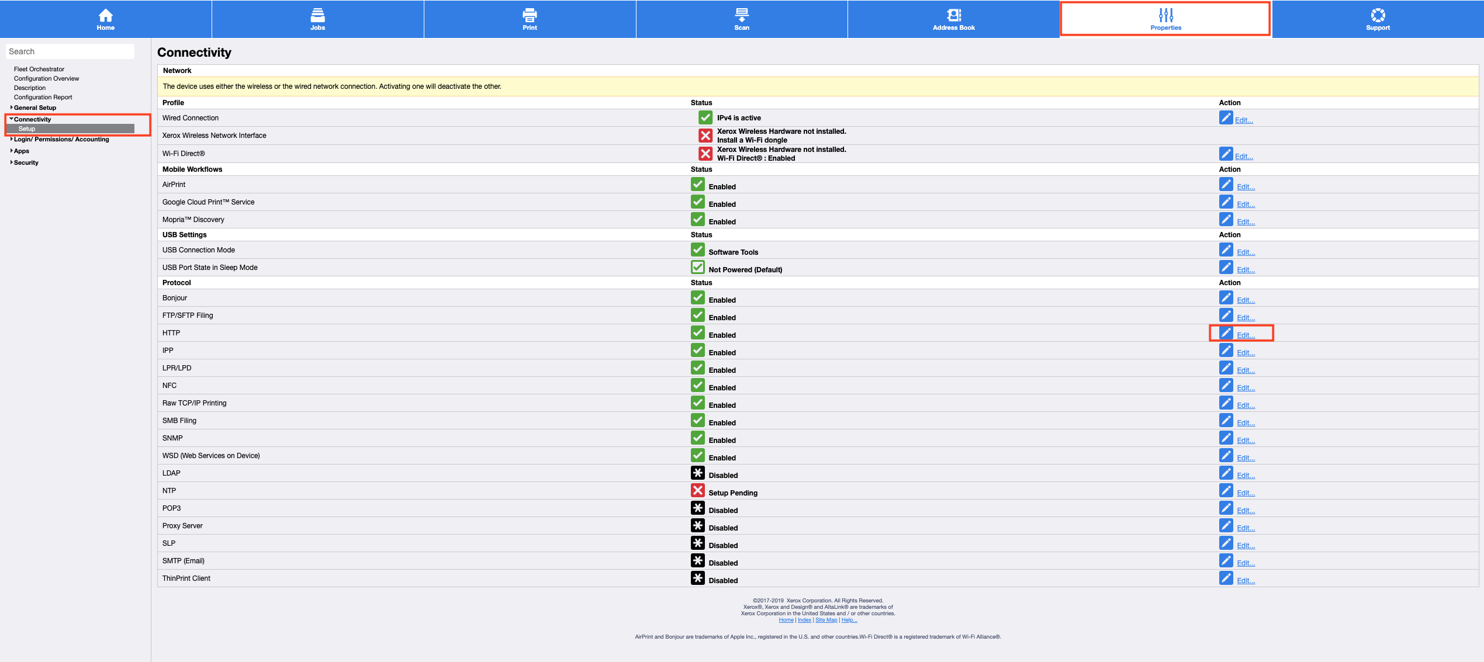Click the Home house icon
This screenshot has width=1484, height=662.
(106, 15)
